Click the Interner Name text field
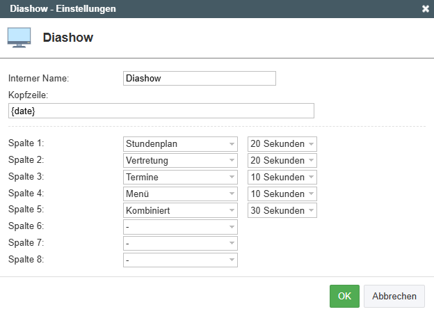The height and width of the screenshot is (314, 434). (200, 79)
